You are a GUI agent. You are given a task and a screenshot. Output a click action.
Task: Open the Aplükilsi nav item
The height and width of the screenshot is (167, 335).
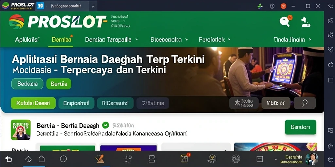point(27,39)
